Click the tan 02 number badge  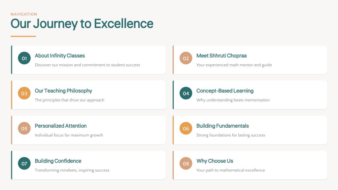186,58
